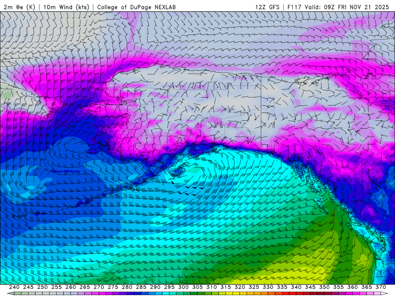Click the 290 colorbar value

[155, 287]
